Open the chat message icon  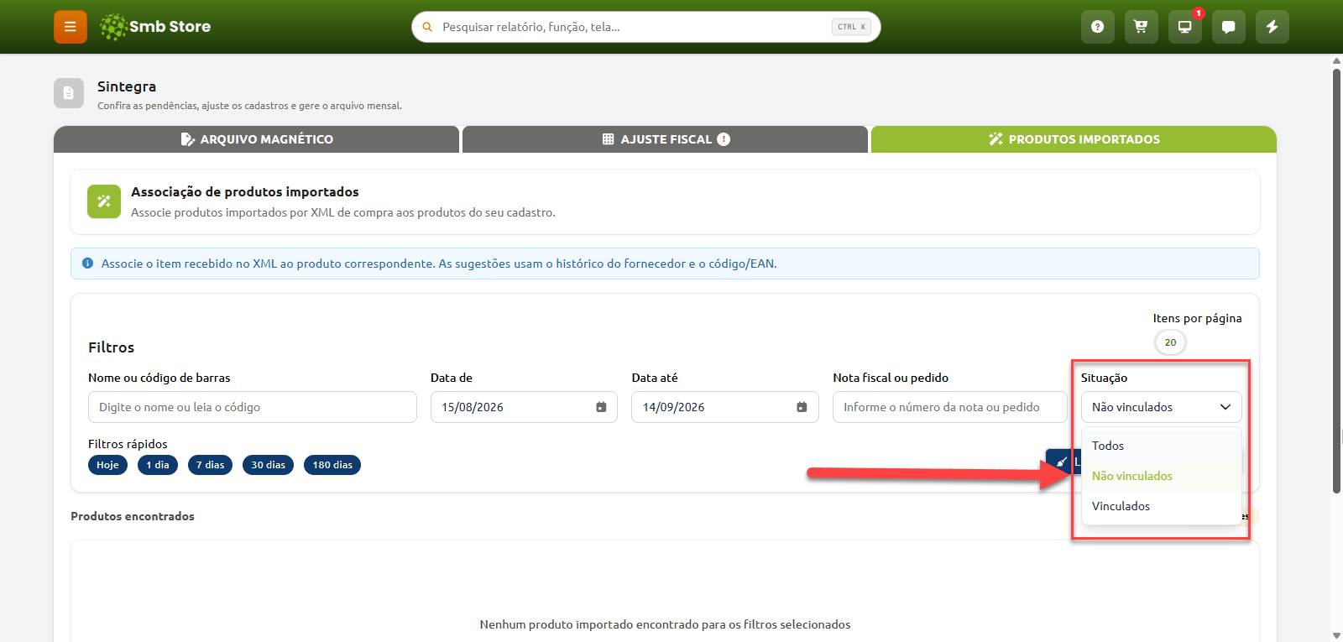coord(1228,27)
